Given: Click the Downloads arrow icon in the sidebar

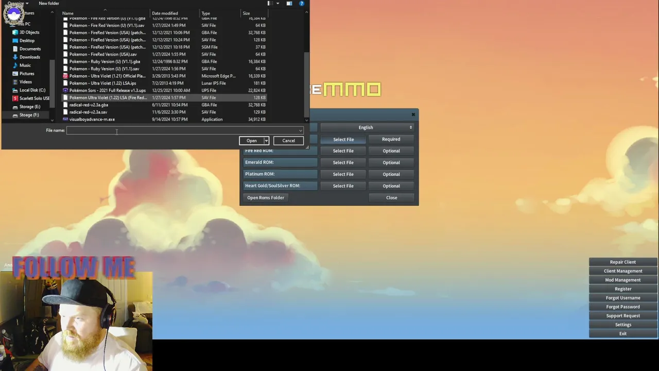Looking at the screenshot, I should click(15, 57).
